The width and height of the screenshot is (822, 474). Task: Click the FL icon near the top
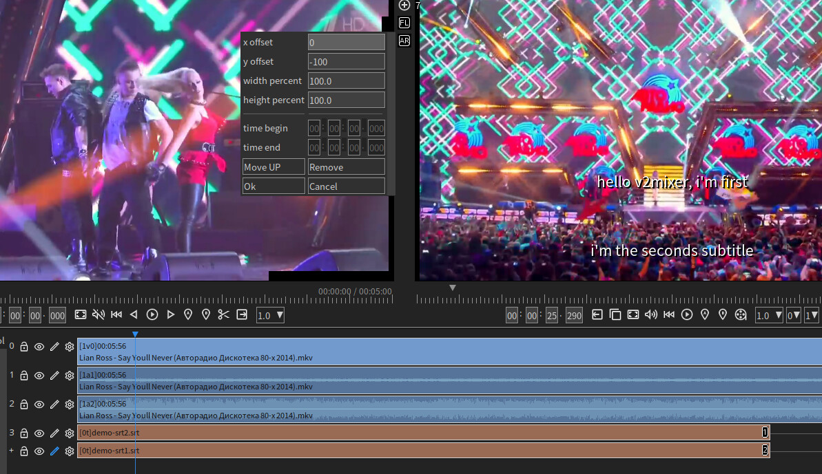click(x=404, y=22)
